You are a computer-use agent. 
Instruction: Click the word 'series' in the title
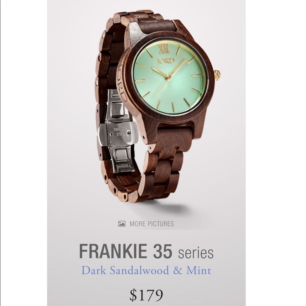pos(196,253)
